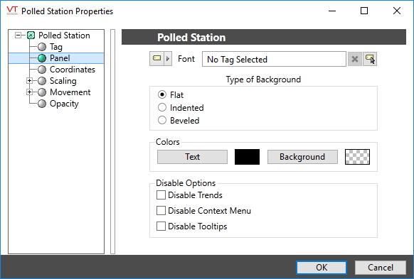Choose the Beveled background type
This screenshot has width=414, height=279.
(x=162, y=120)
